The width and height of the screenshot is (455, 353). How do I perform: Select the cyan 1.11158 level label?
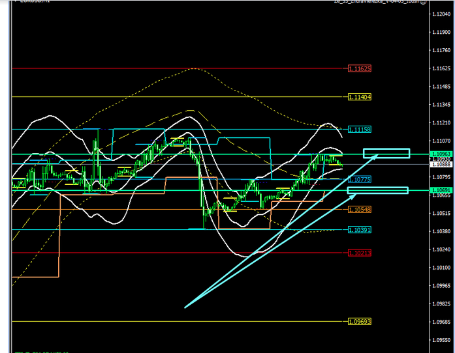pyautogui.click(x=359, y=130)
